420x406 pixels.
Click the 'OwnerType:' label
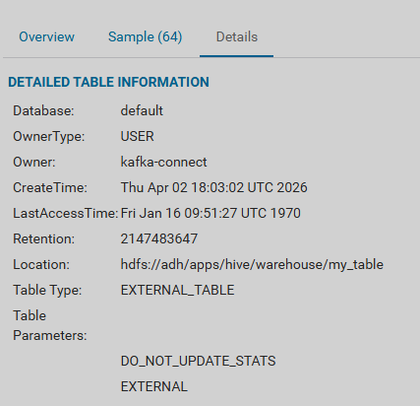click(48, 136)
